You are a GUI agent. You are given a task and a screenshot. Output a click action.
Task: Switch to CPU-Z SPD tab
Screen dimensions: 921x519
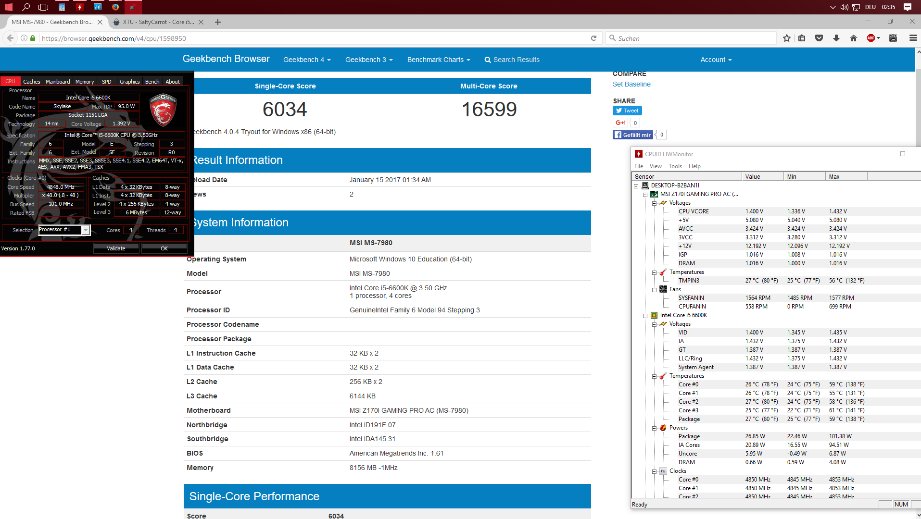[107, 82]
